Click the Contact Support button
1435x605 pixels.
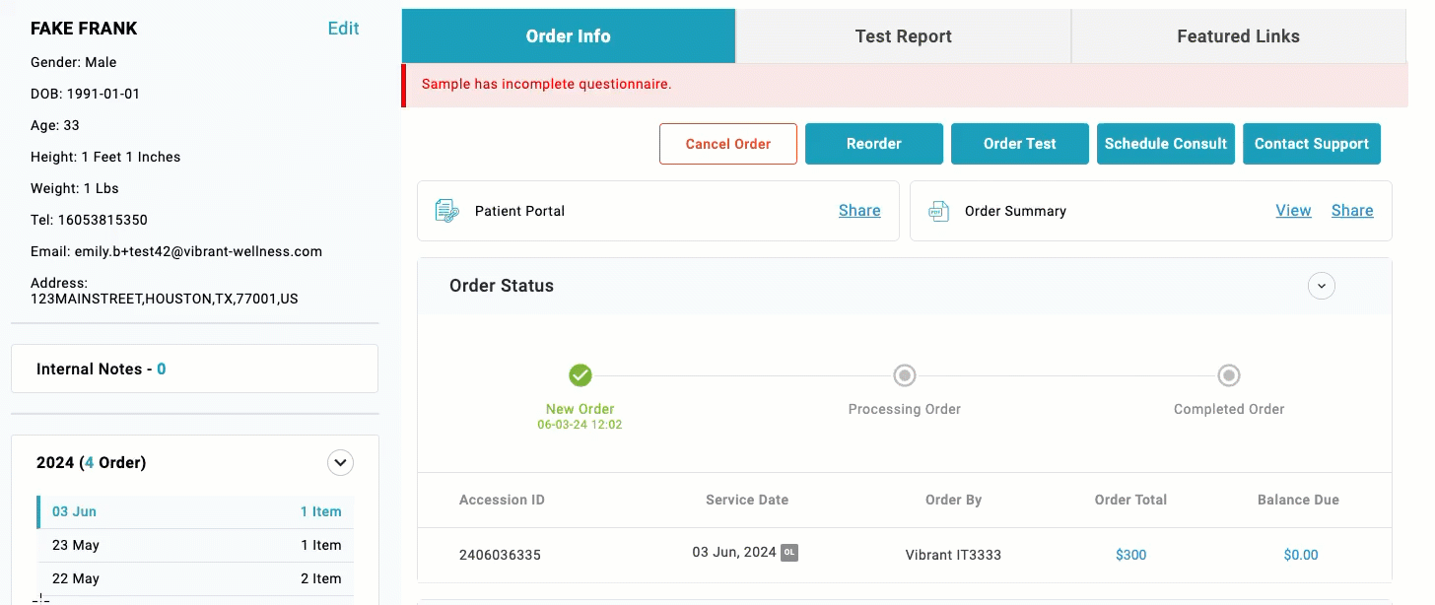[x=1311, y=144]
